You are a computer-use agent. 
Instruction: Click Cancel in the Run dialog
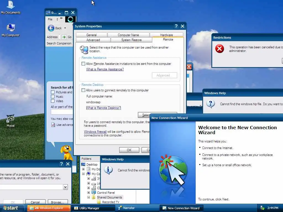click(x=35, y=202)
